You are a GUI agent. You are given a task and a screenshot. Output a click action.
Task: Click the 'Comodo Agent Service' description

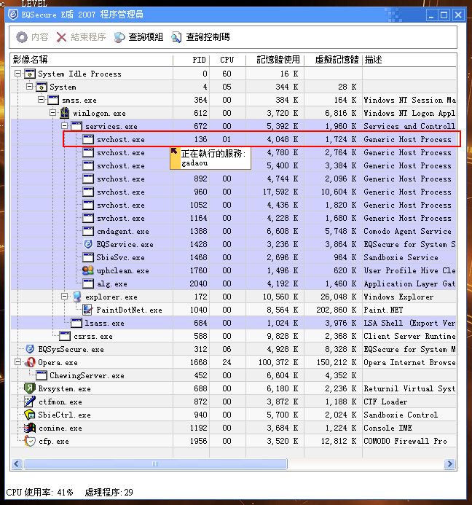407,231
